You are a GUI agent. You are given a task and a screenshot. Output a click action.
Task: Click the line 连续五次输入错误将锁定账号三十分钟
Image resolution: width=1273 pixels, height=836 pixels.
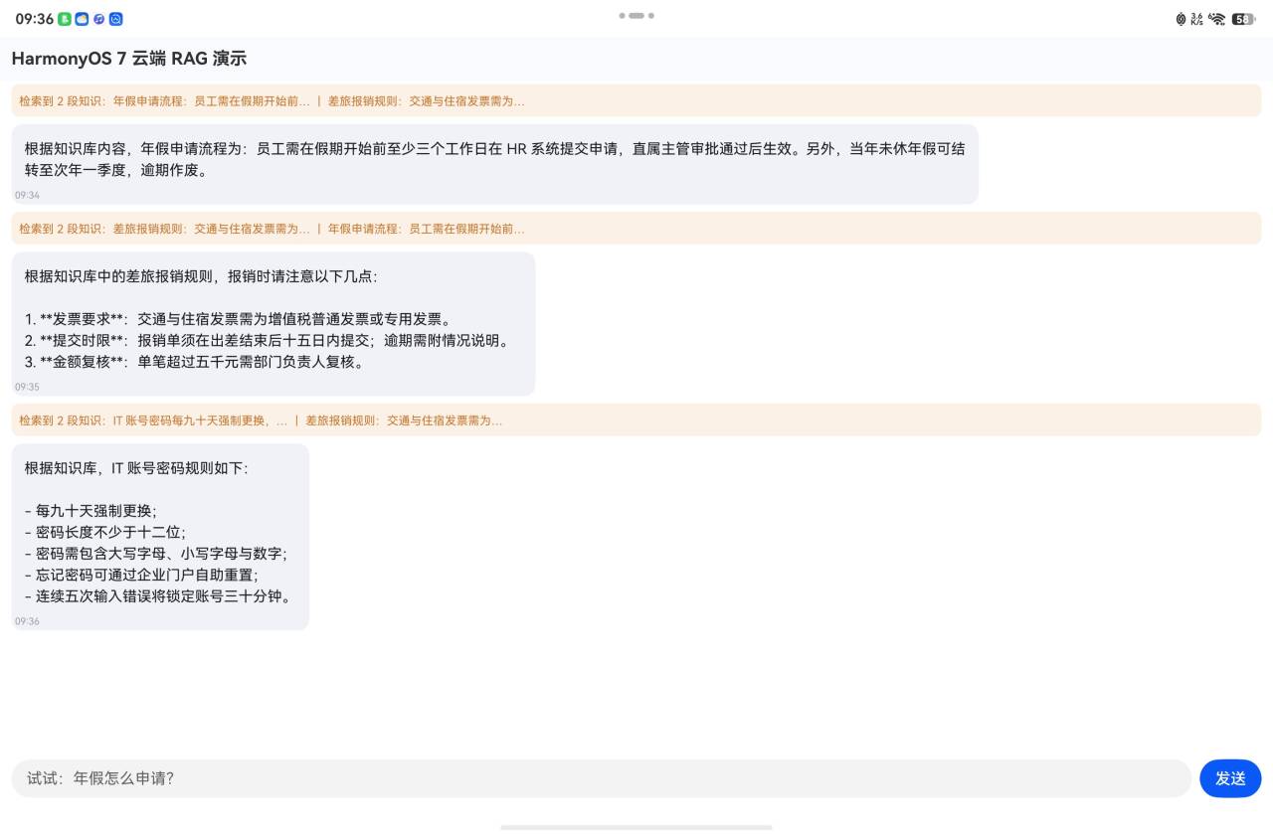[159, 596]
